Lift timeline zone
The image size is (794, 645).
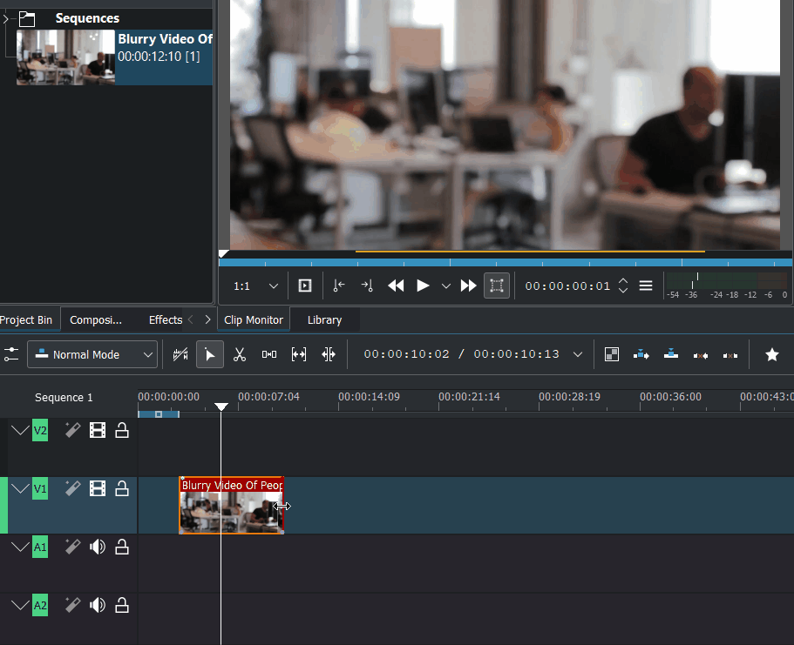(730, 356)
